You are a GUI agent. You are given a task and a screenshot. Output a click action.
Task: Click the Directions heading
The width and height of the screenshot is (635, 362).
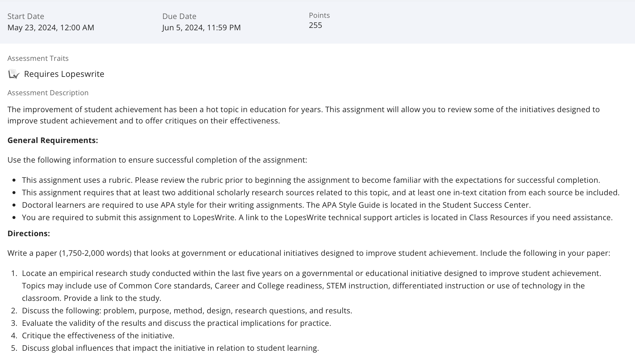click(29, 234)
